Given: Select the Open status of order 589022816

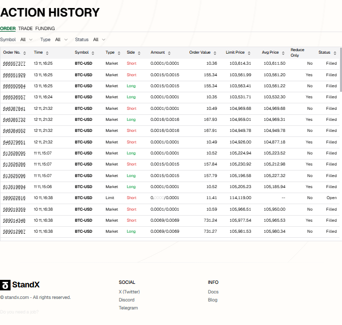Looking at the screenshot, I should [x=331, y=198].
